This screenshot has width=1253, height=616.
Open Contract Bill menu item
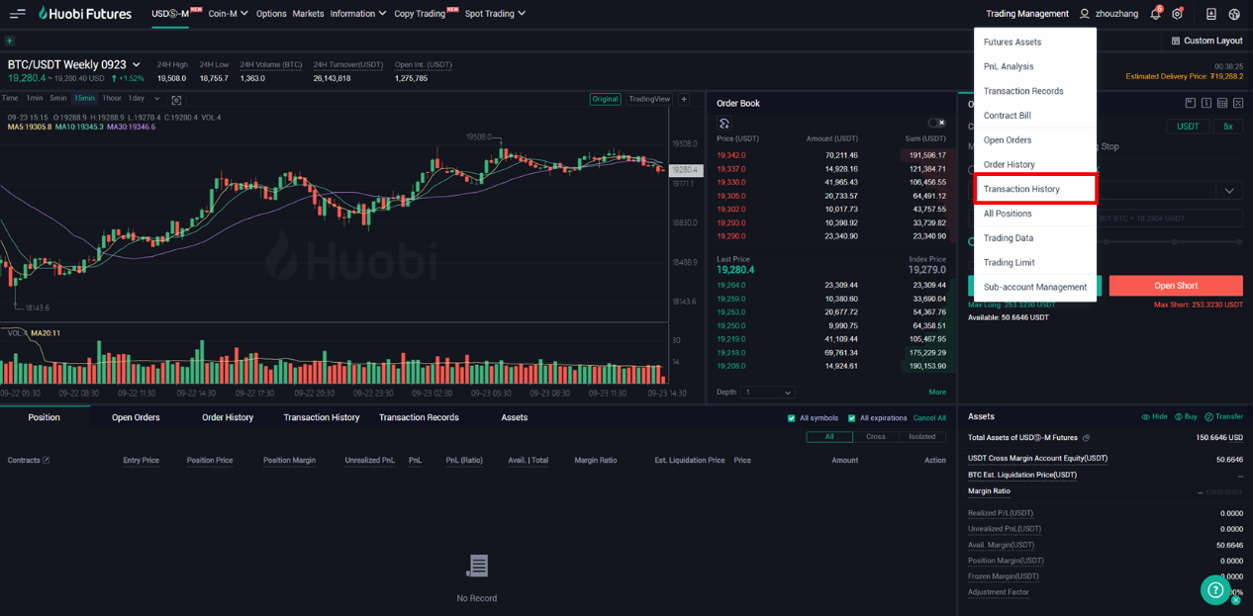(x=1035, y=116)
